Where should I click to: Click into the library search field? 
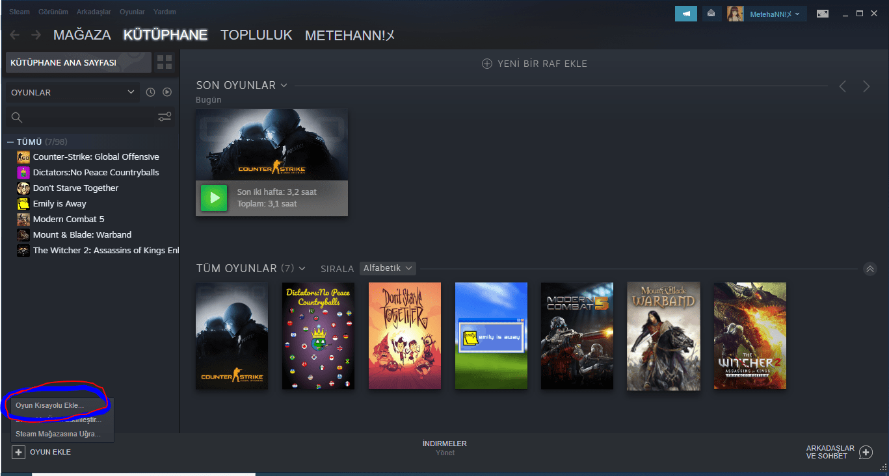point(82,117)
